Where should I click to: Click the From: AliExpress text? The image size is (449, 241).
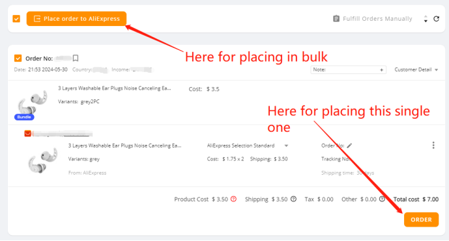87,173
